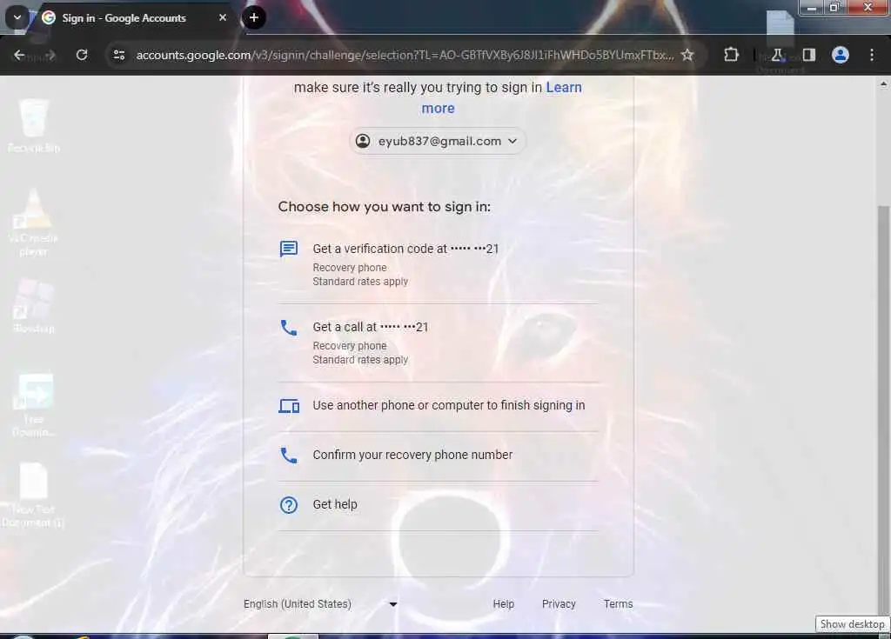Open Chrome Labs flask icon
891x639 pixels.
[777, 55]
